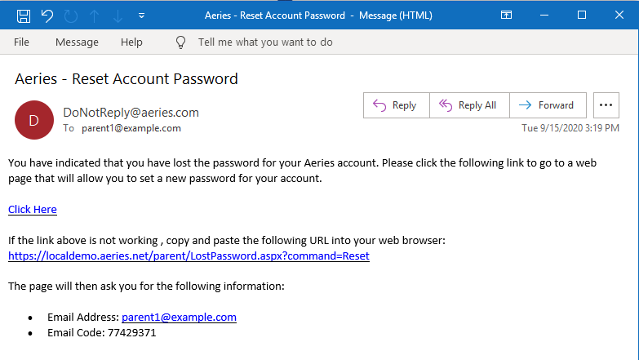Open the Ribbon Display Options icon

pyautogui.click(x=506, y=15)
